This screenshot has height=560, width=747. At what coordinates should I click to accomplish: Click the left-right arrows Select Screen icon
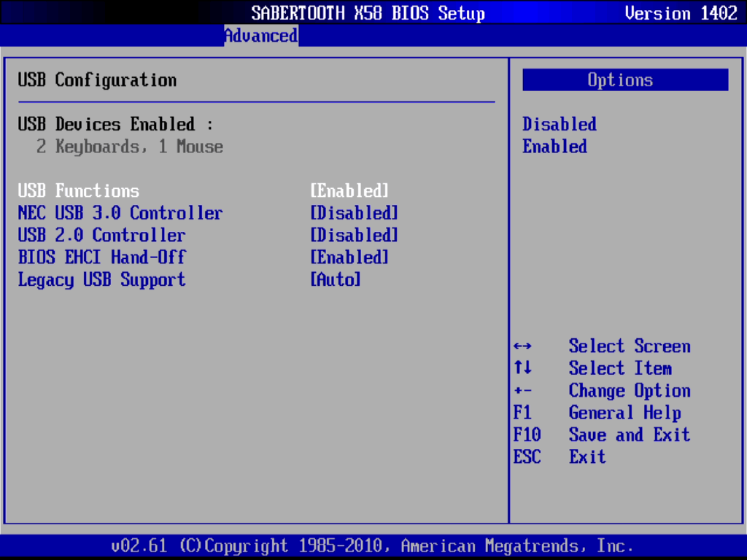tap(522, 346)
